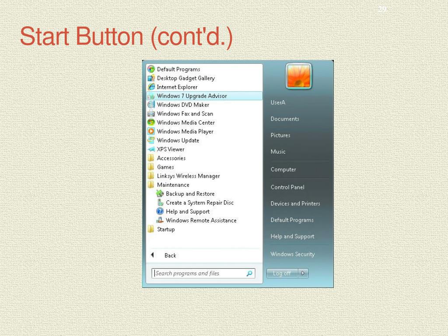This screenshot has width=448, height=336.
Task: Select the Create a System Repair Disc label
Action: coord(199,203)
